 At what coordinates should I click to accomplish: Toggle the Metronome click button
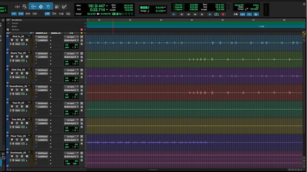[242, 14]
